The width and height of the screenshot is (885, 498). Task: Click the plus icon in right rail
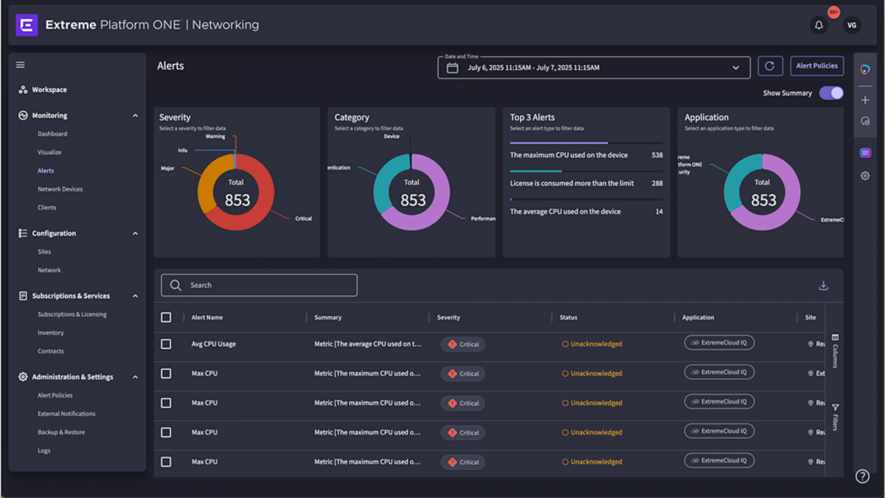(x=865, y=100)
